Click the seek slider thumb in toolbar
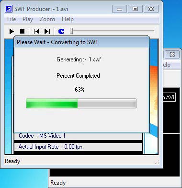 (x=71, y=31)
